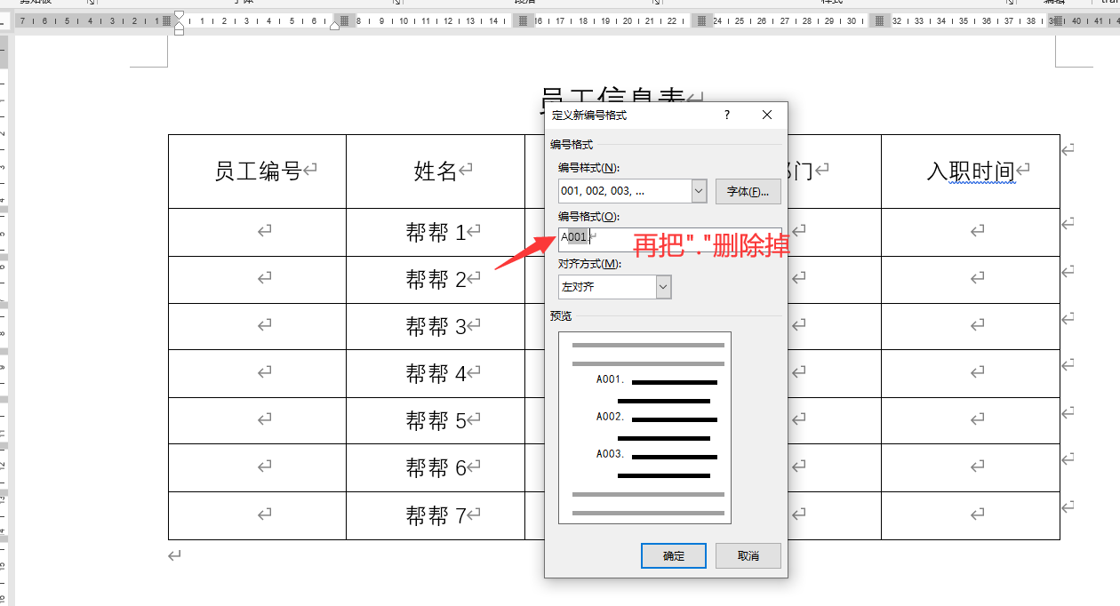Viewport: 1120px width, 606px height.
Task: Click the cell containing 帮帮 4
Action: (436, 374)
